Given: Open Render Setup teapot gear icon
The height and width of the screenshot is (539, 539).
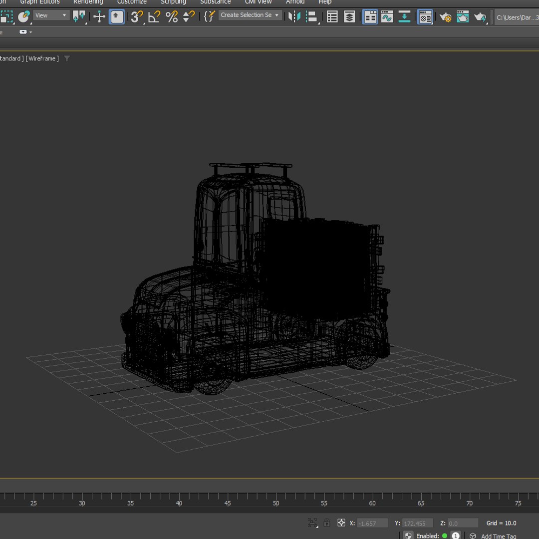Looking at the screenshot, I should [x=446, y=17].
